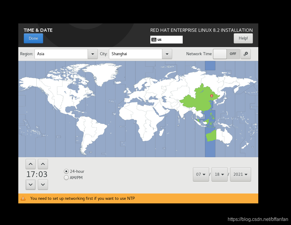Toggle the Network Time switch
This screenshot has height=225, width=291.
[226, 54]
